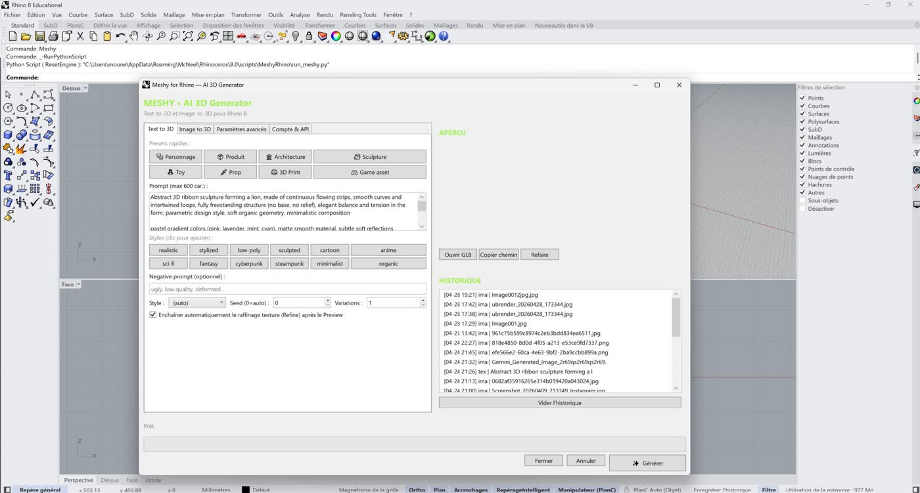Create a new file with the New icon

click(x=12, y=37)
